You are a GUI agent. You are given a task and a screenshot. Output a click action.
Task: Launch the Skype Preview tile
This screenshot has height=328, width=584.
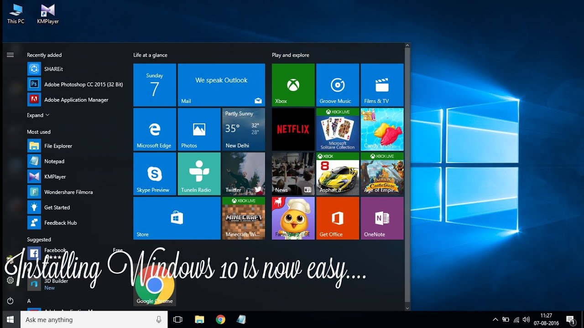click(155, 174)
